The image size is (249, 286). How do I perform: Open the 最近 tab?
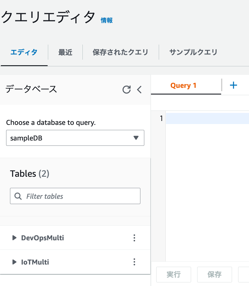click(x=65, y=52)
